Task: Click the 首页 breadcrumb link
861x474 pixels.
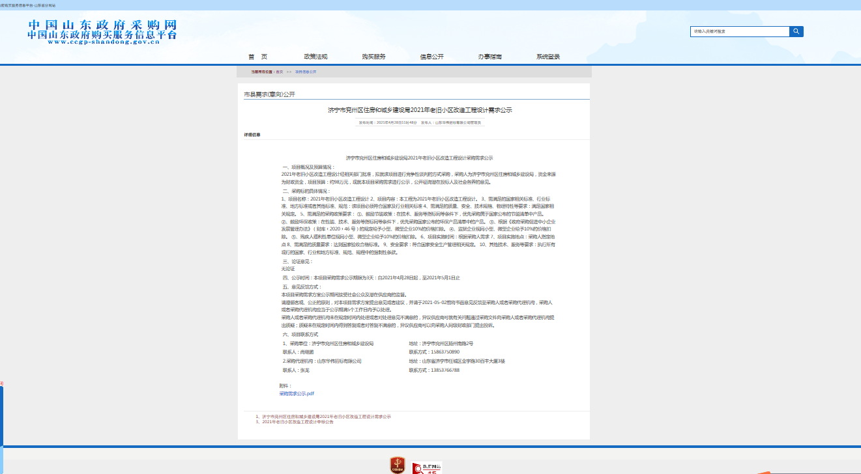Action: [280, 72]
